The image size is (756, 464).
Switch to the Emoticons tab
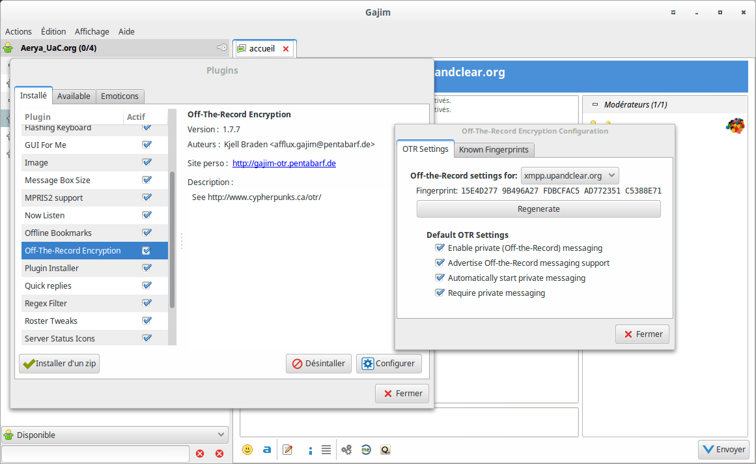point(120,96)
